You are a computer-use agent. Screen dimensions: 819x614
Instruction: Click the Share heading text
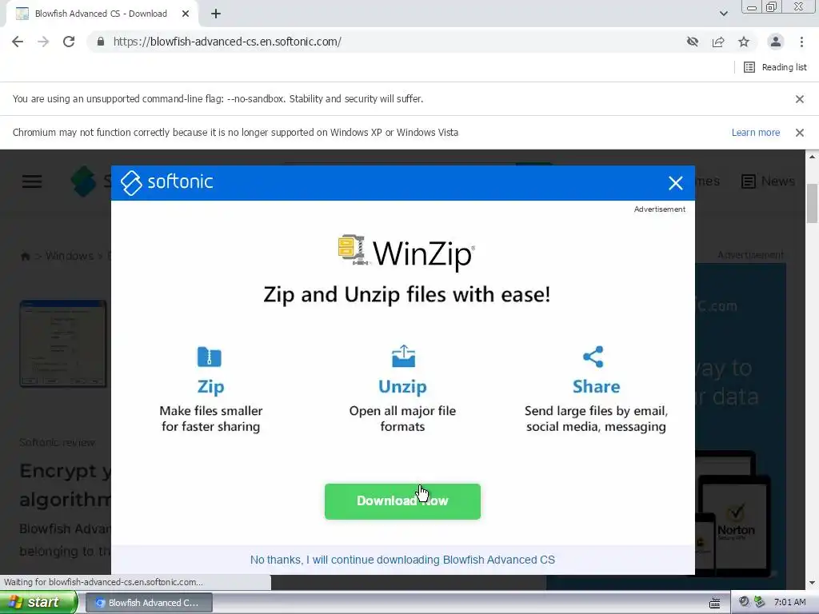coord(596,386)
